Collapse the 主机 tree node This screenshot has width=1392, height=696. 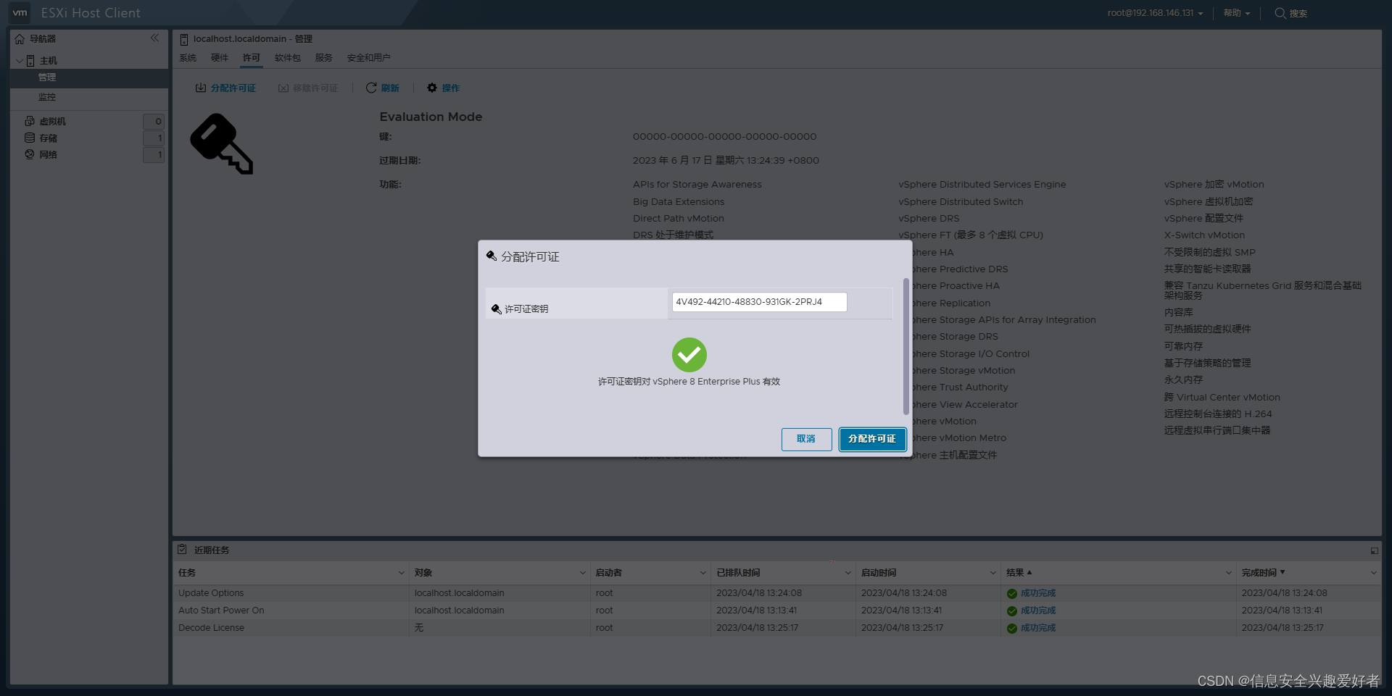pyautogui.click(x=19, y=61)
